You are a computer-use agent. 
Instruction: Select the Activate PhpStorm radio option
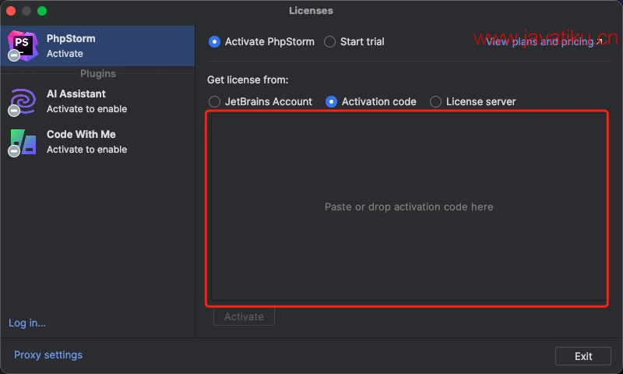(215, 41)
